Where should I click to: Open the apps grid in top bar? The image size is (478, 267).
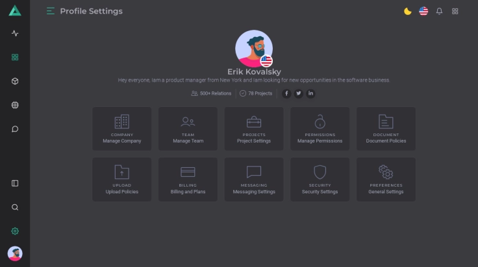[x=455, y=11]
